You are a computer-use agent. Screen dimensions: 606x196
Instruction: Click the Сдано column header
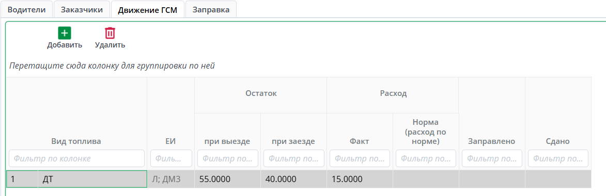pos(558,141)
